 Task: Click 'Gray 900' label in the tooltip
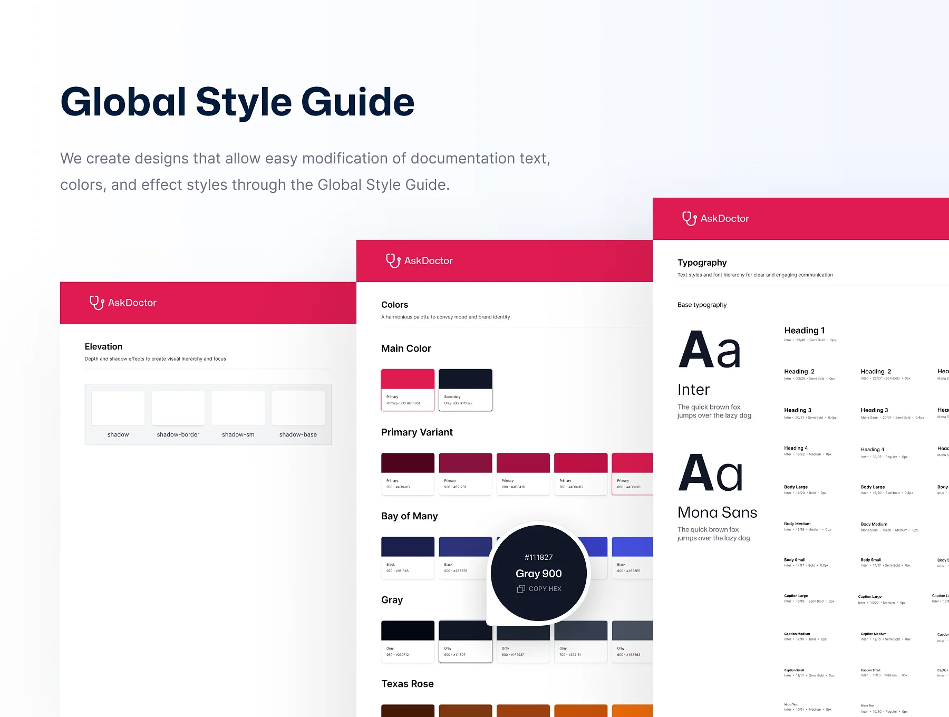click(539, 574)
